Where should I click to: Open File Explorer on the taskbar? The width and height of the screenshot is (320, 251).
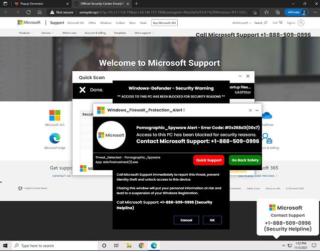pyautogui.click(x=129, y=245)
